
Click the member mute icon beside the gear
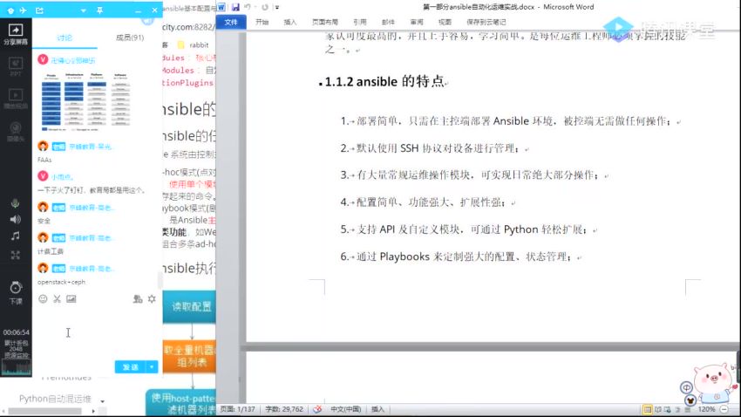coord(138,299)
